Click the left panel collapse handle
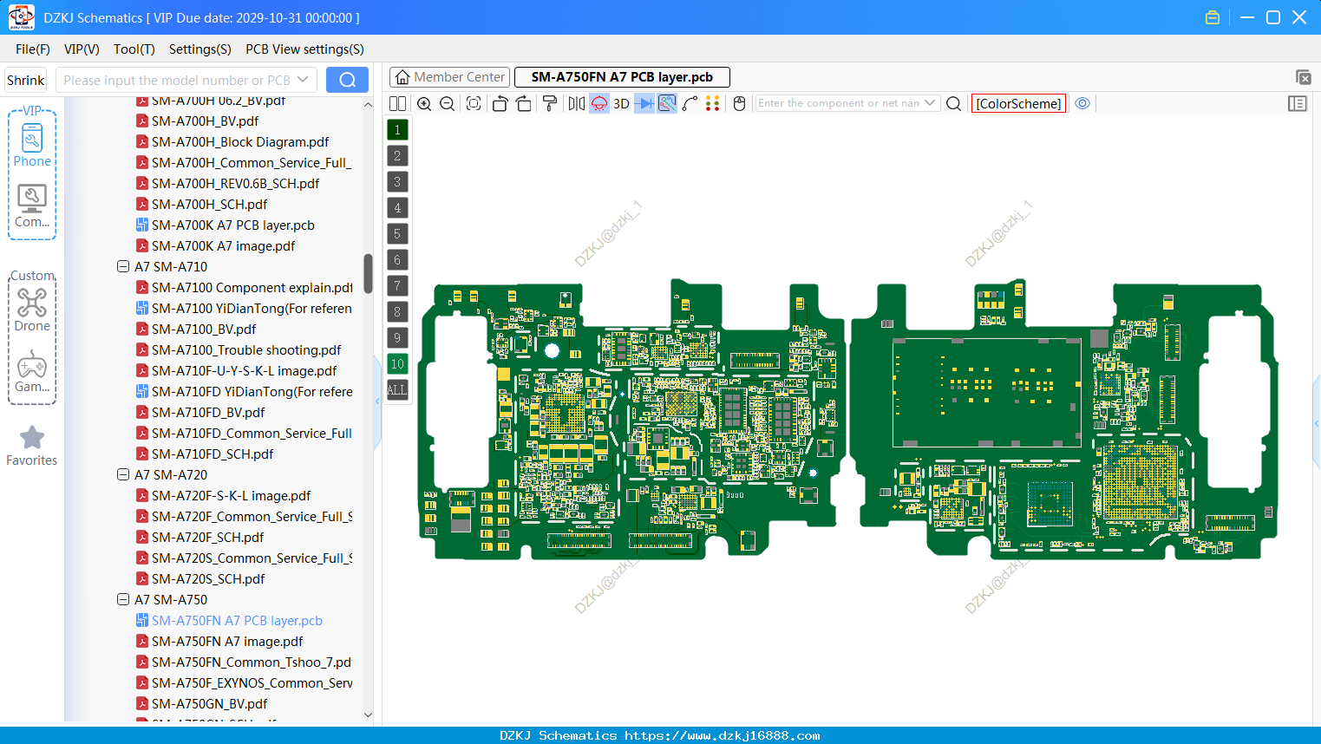 pos(377,402)
